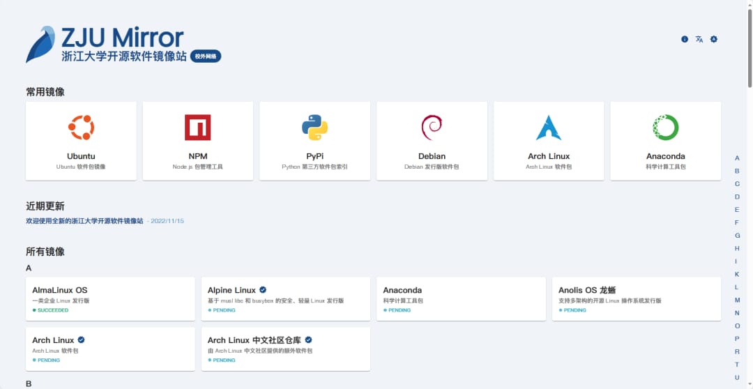Image resolution: width=753 pixels, height=389 pixels.
Task: Jump to letter N in index
Action: (737, 313)
